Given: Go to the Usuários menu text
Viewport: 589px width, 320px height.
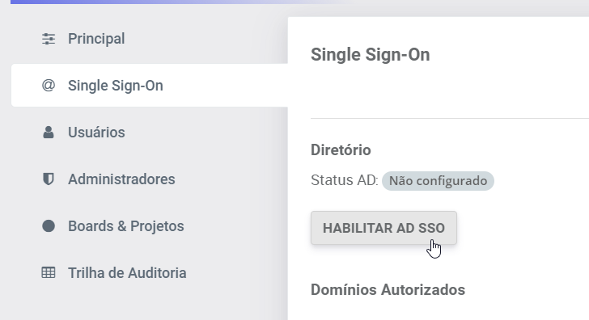Looking at the screenshot, I should (x=96, y=133).
